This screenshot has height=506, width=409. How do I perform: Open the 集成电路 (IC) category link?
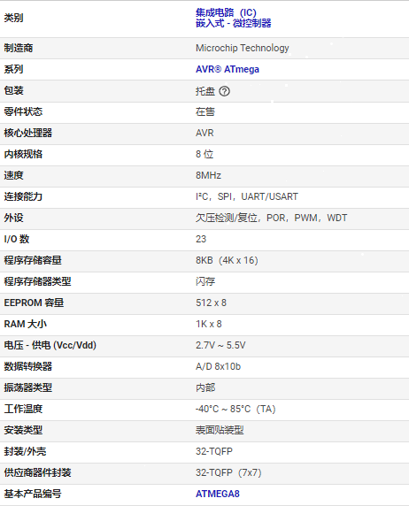tap(226, 12)
